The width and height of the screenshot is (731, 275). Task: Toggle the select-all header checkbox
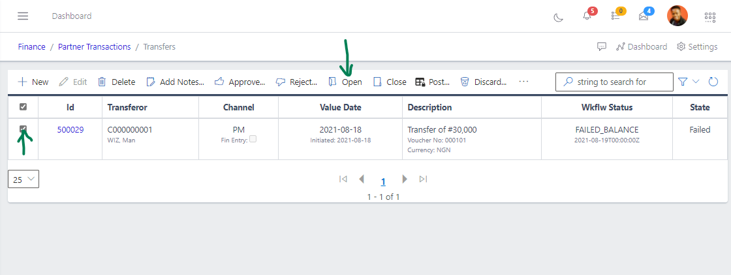click(23, 107)
